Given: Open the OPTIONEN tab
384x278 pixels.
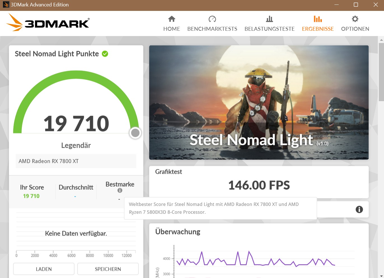Looking at the screenshot, I should pos(355,24).
